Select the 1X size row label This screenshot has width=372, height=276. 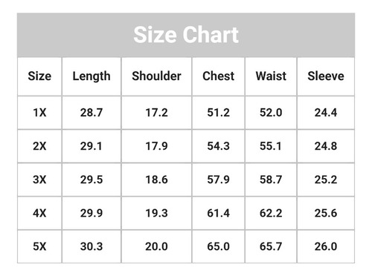point(39,113)
